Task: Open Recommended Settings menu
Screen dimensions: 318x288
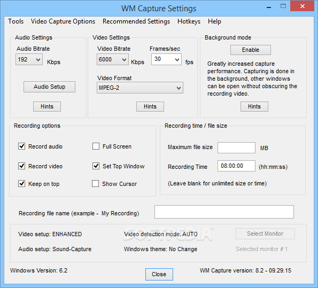Action: coord(136,21)
